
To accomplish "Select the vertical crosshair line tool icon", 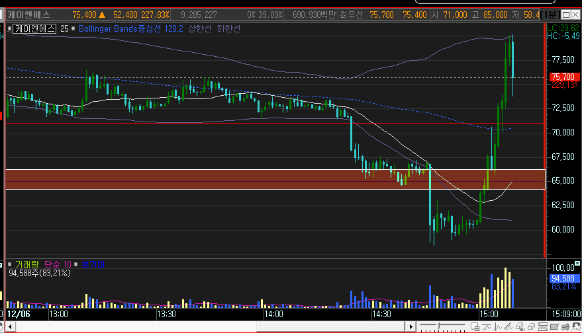I will pos(497,326).
